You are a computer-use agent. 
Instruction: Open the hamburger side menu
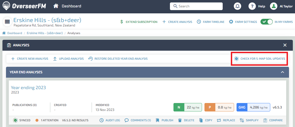[x=7, y=22]
